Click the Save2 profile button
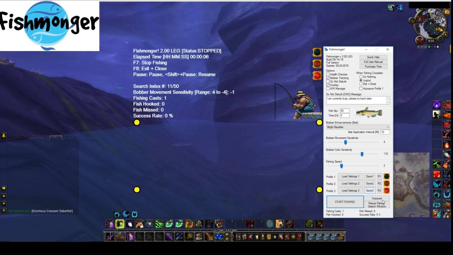Viewport: 453px width, 255px height. click(369, 183)
